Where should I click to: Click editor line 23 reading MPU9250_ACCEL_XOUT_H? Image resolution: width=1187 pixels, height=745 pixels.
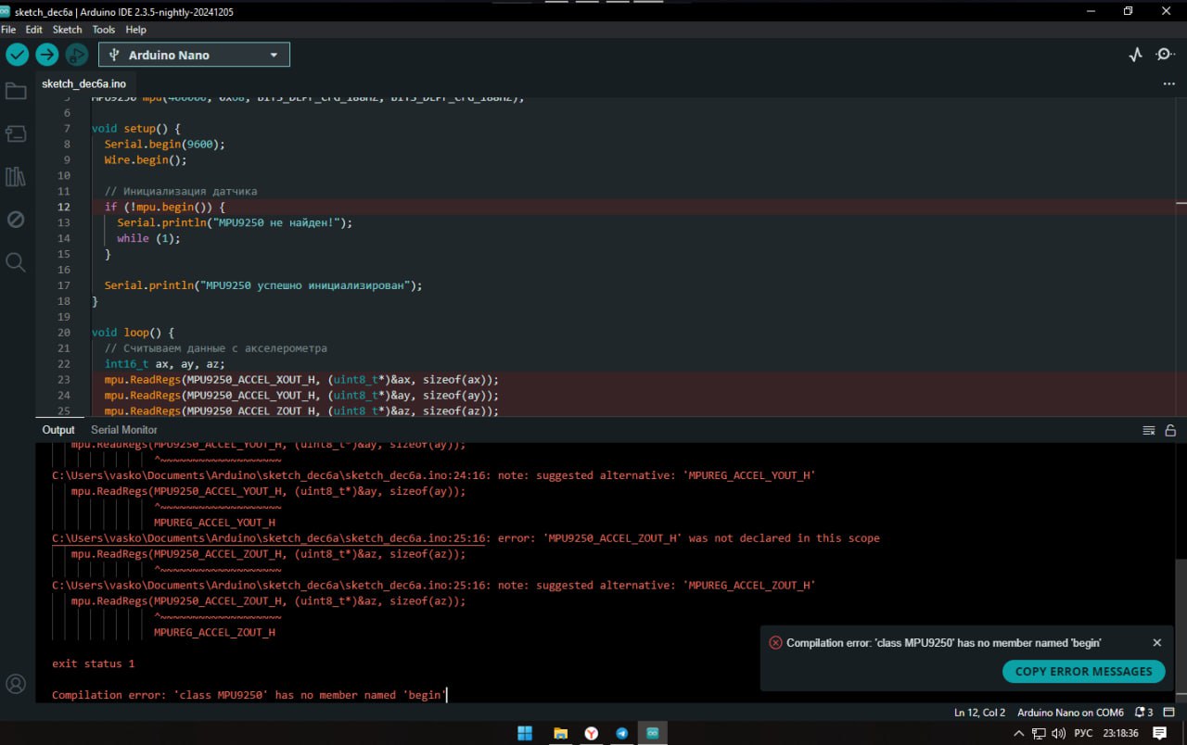[301, 380]
